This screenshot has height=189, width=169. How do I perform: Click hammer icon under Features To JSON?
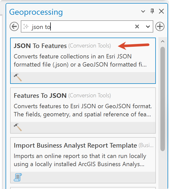pyautogui.click(x=18, y=127)
